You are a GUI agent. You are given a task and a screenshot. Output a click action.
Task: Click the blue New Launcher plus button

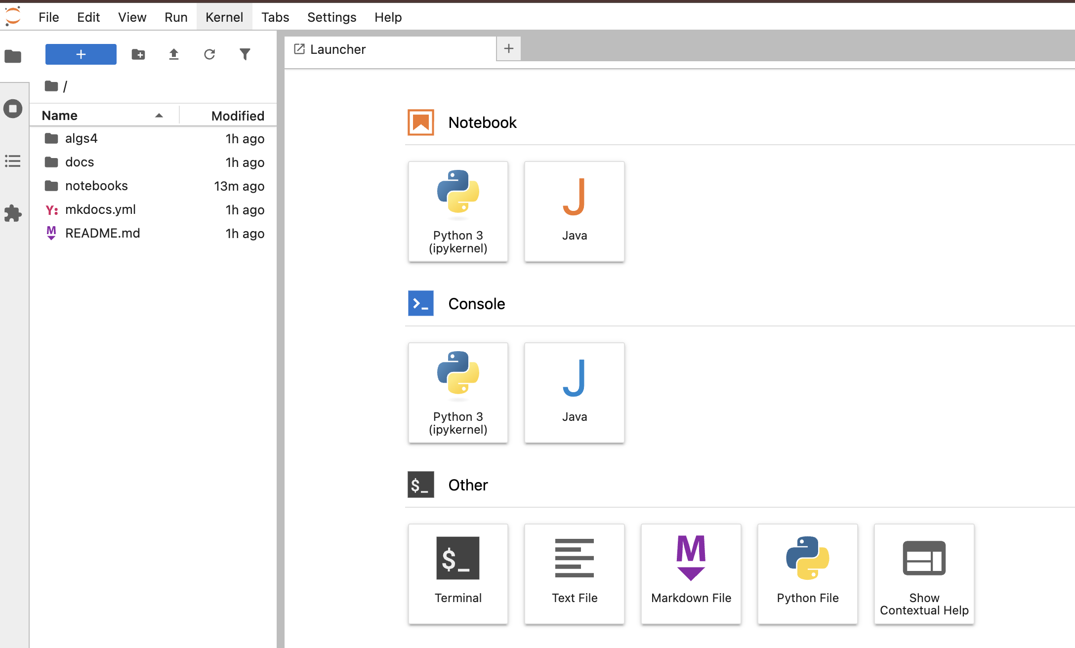coord(81,54)
